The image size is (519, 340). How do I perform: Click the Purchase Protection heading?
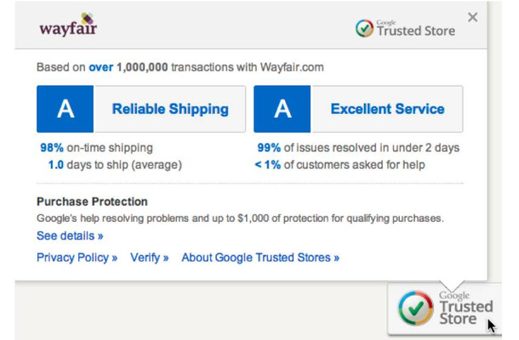point(92,201)
